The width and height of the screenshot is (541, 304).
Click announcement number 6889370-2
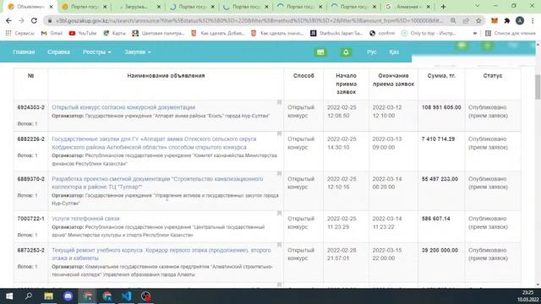(x=31, y=179)
